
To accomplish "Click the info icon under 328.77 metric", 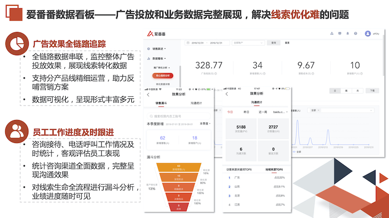I will (x=215, y=74).
